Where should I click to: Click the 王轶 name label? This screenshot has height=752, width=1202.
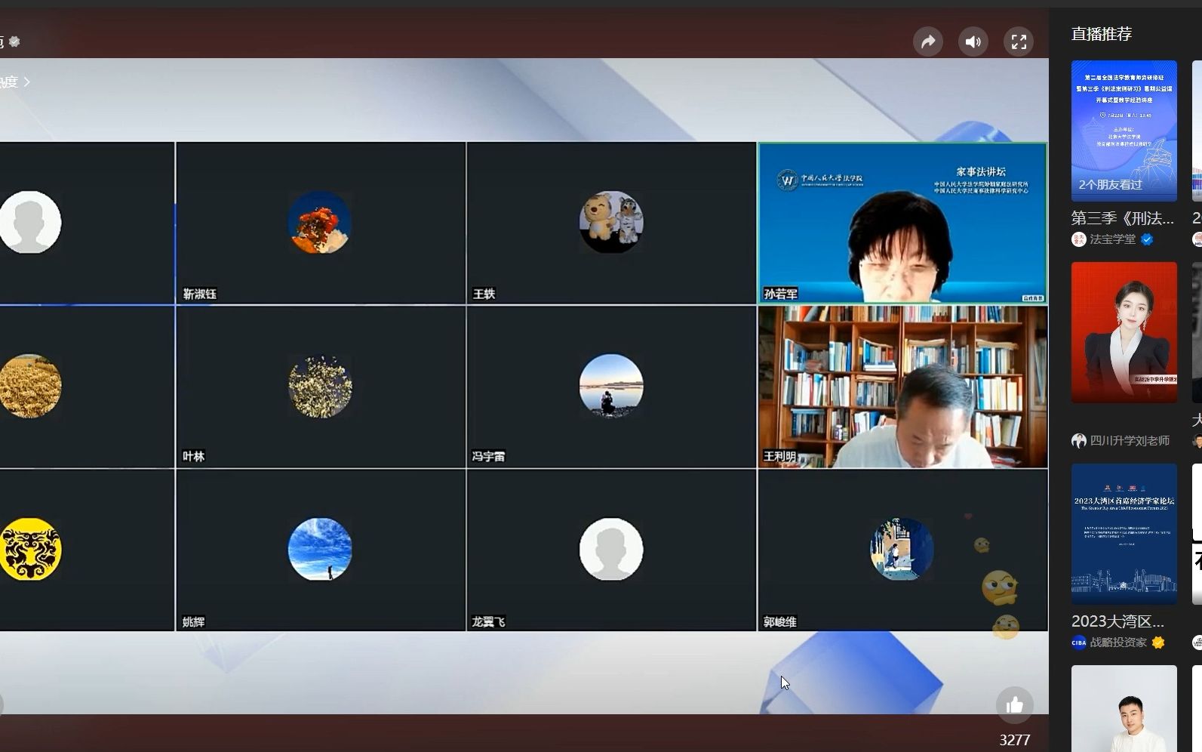(x=484, y=294)
